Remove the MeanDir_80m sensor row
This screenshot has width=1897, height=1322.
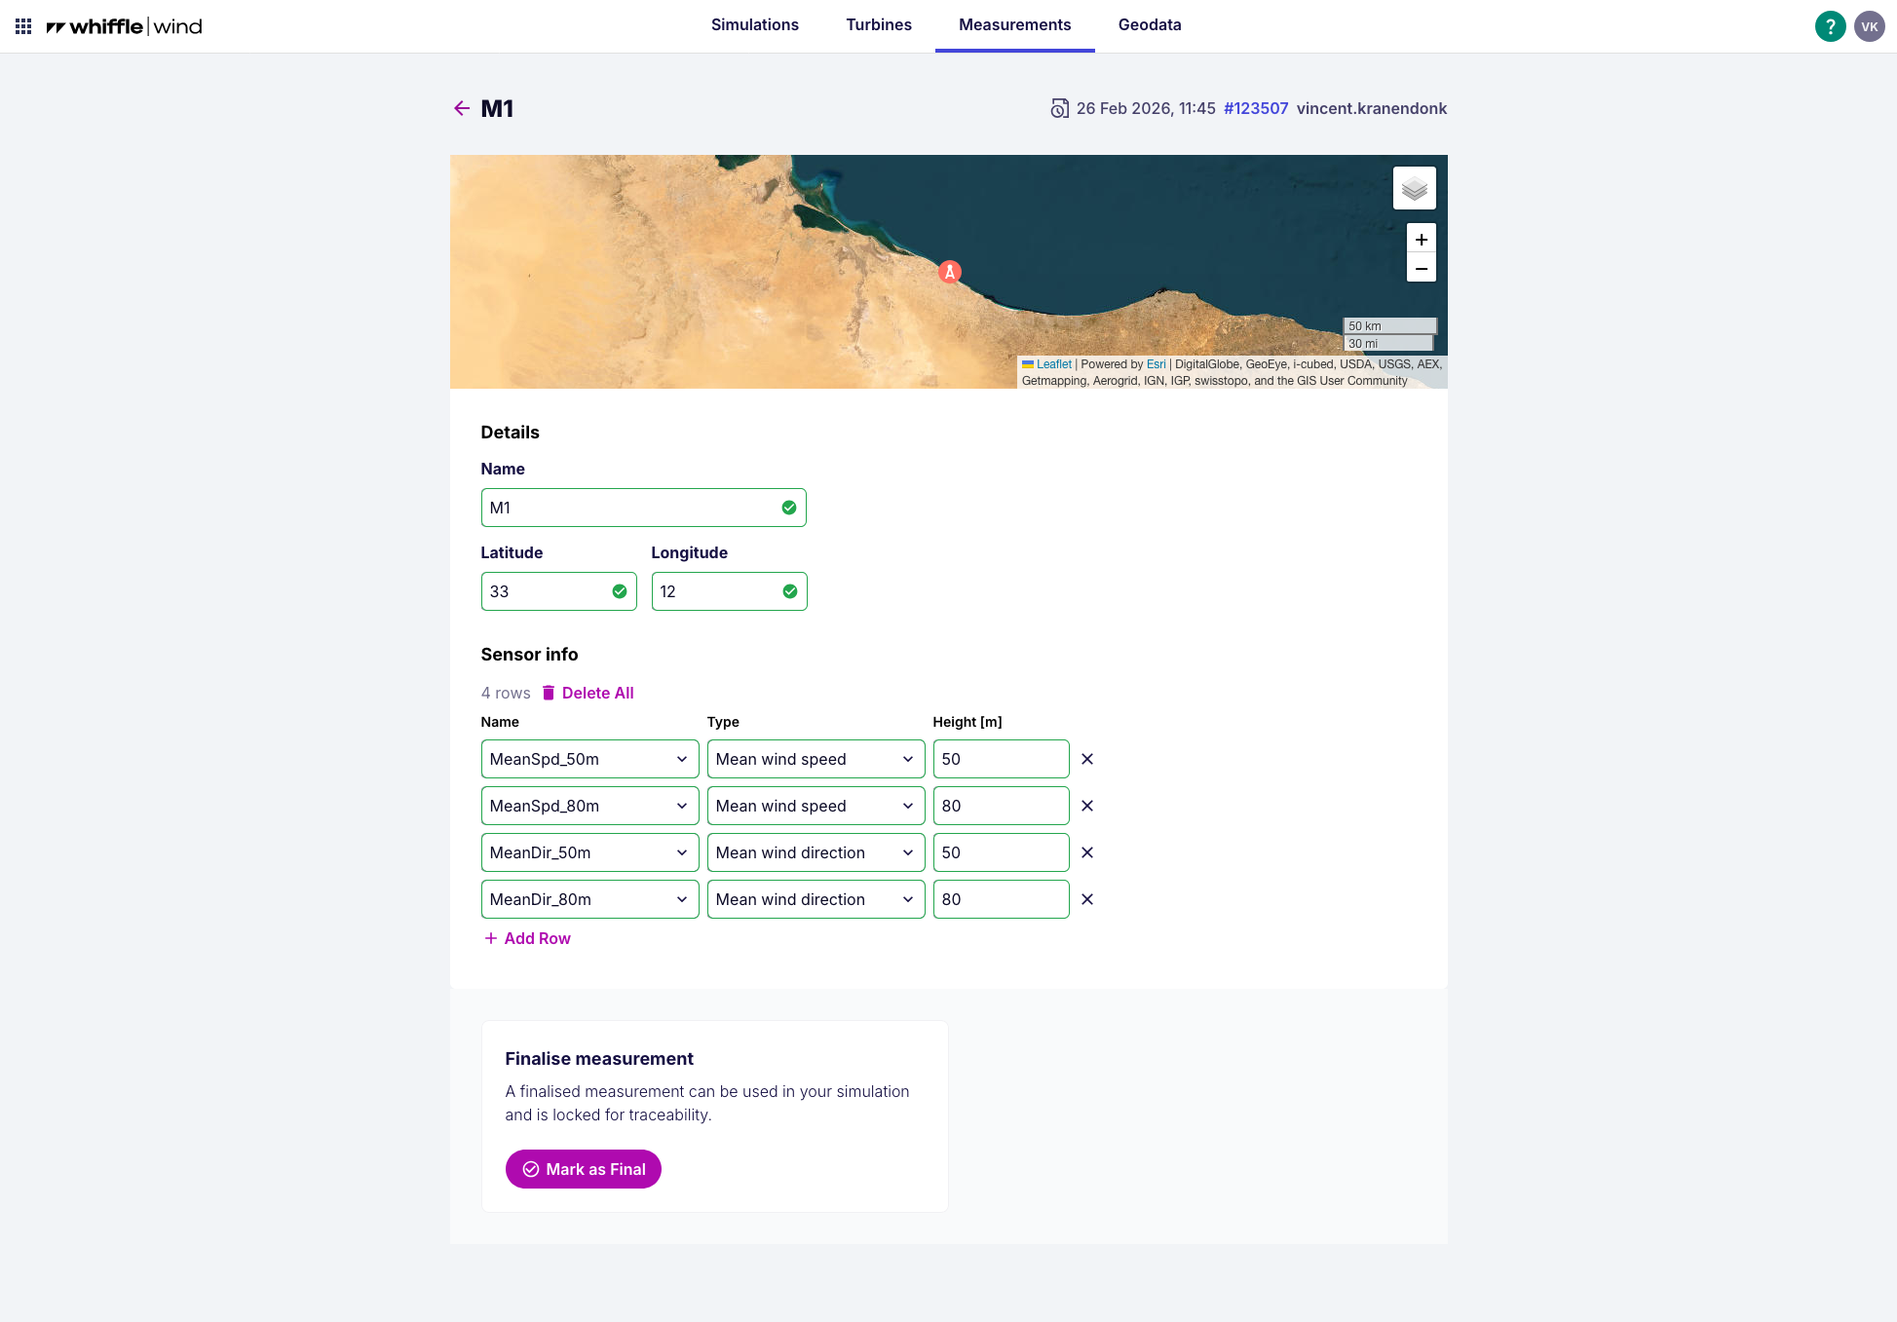[1087, 899]
